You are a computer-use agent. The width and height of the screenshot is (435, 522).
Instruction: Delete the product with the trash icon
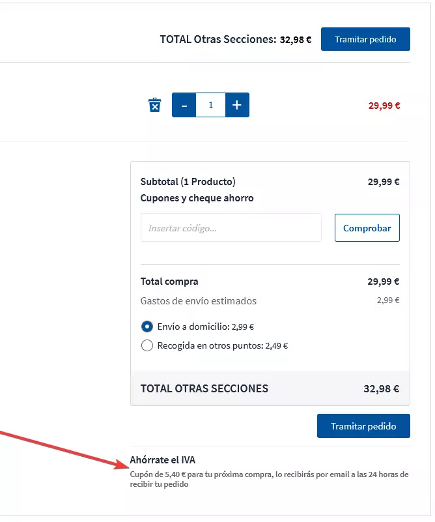(x=154, y=105)
